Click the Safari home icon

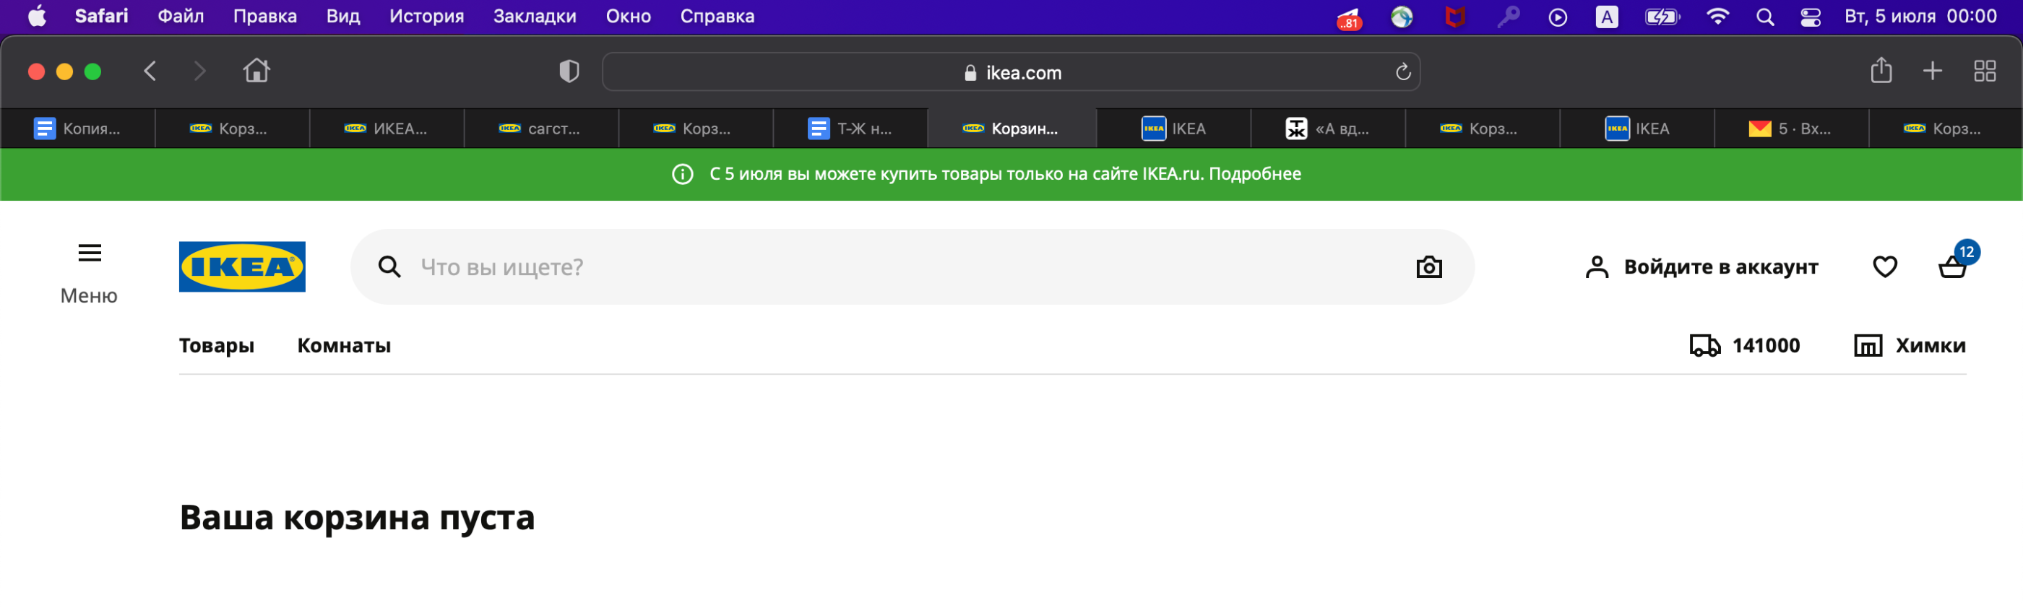[x=256, y=71]
